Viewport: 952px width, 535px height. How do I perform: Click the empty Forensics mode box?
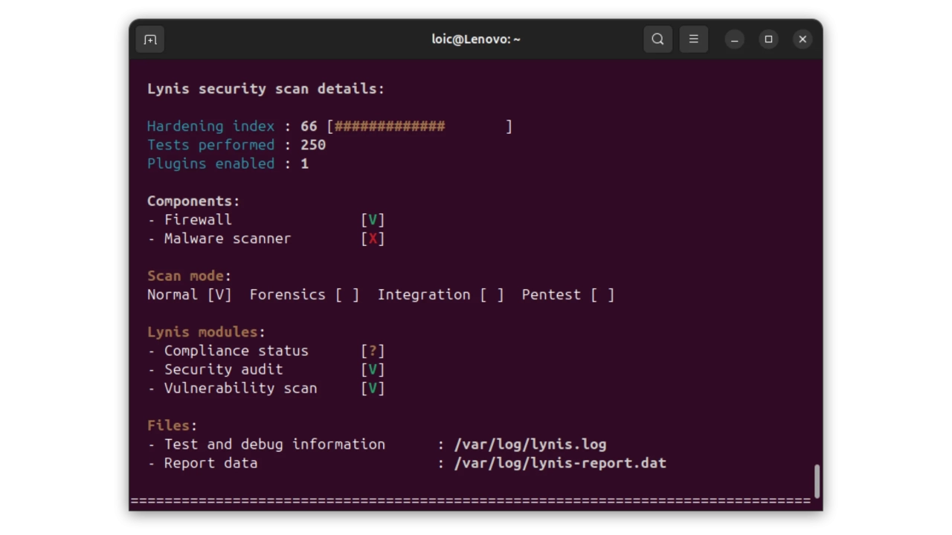coord(347,295)
